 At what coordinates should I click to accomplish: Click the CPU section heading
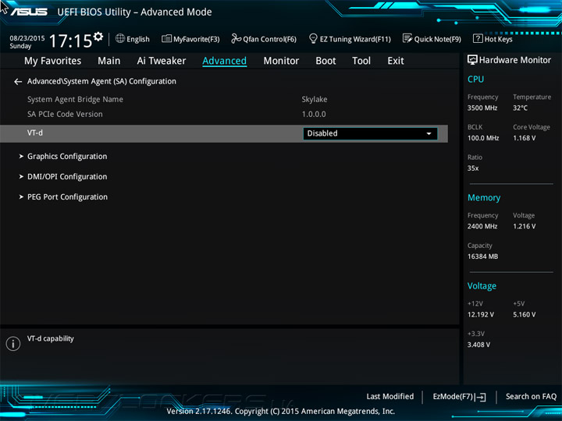pyautogui.click(x=475, y=79)
